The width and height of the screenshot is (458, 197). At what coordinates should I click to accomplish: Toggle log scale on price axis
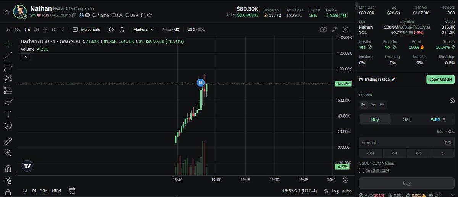click(x=335, y=191)
